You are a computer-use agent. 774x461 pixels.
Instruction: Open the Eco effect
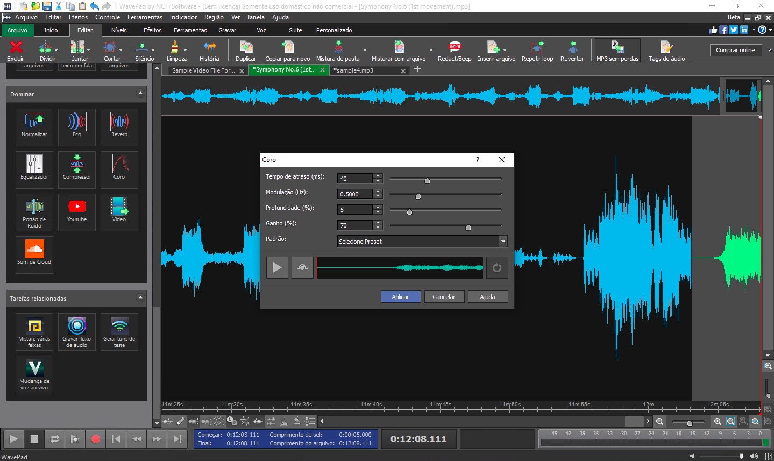pyautogui.click(x=76, y=127)
